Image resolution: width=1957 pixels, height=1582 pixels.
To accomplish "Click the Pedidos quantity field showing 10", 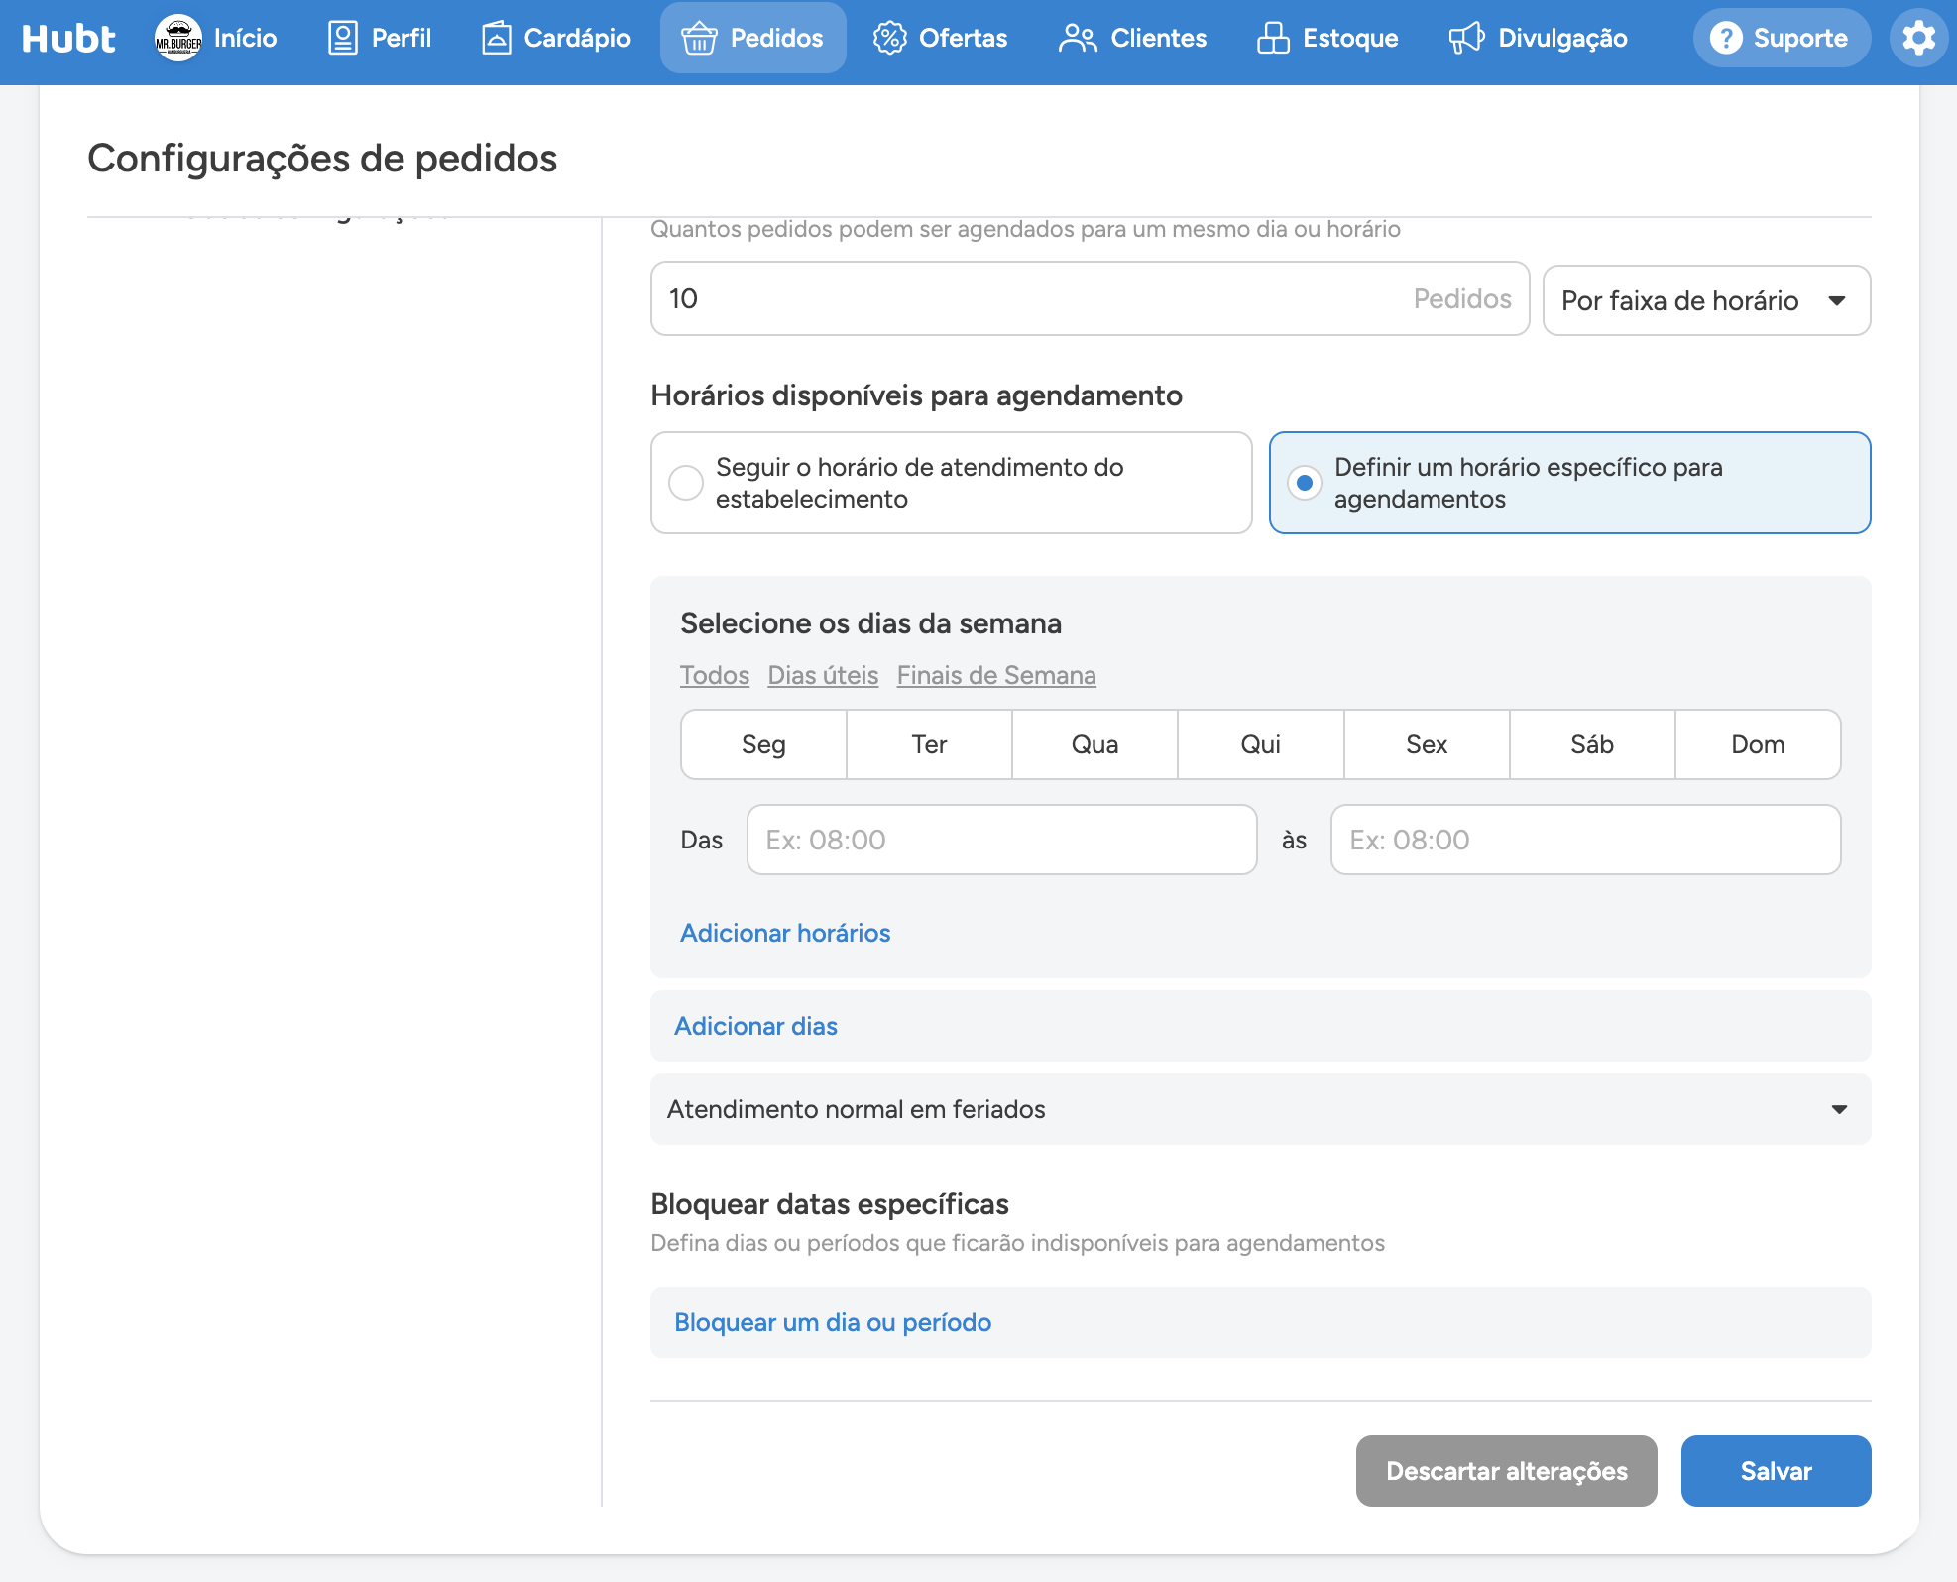I will (x=1090, y=298).
